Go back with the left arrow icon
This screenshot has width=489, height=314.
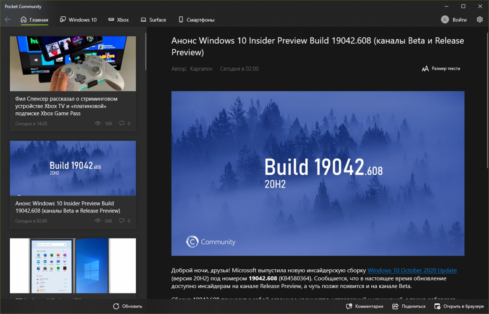(x=8, y=19)
